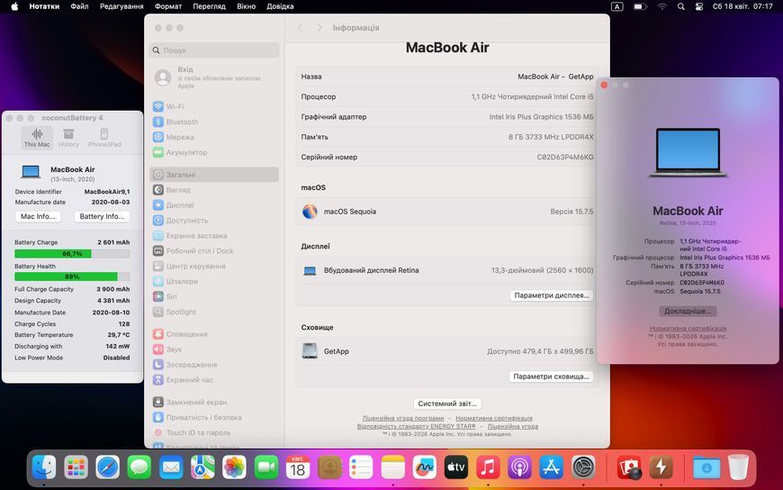Open Notes app in Dock
783x490 pixels.
point(393,467)
